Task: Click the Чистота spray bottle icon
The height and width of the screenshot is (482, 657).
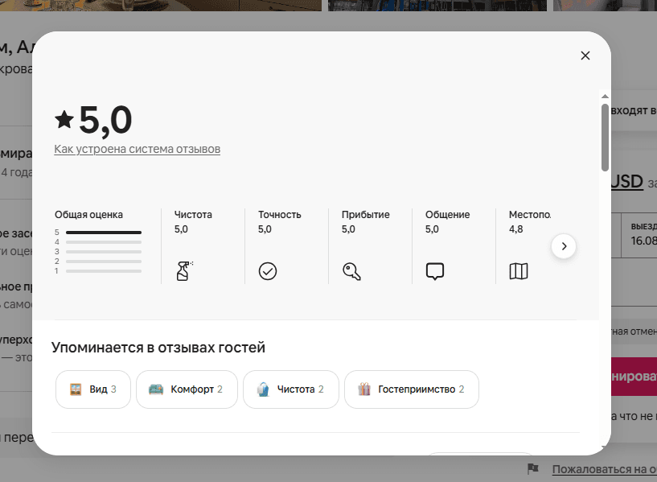Action: [x=184, y=270]
